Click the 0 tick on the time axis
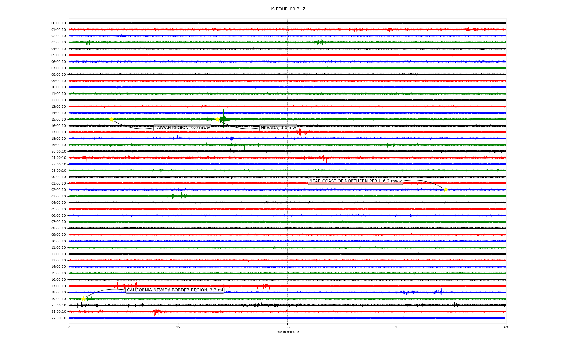This screenshot has width=575, height=359. coord(69,327)
